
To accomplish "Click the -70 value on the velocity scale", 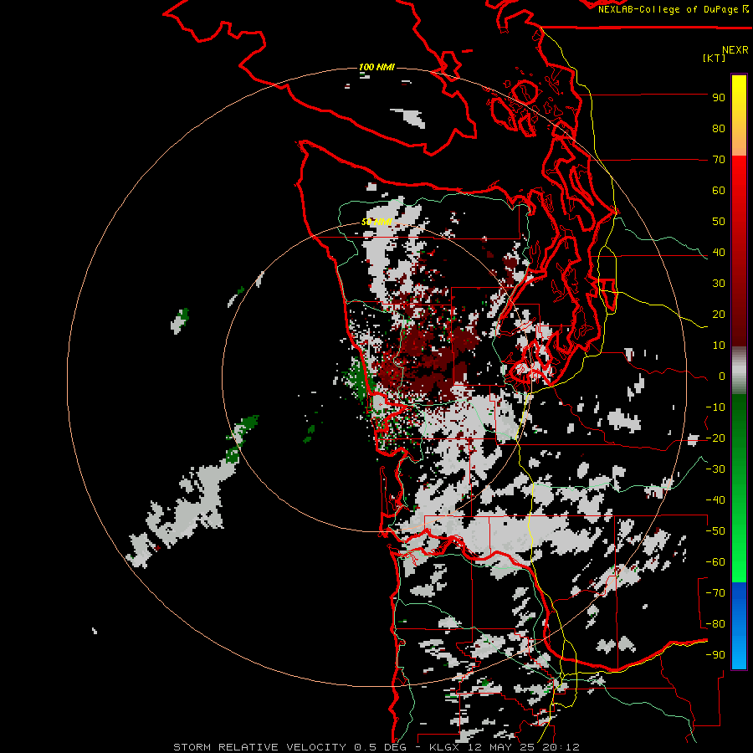I will coord(715,593).
